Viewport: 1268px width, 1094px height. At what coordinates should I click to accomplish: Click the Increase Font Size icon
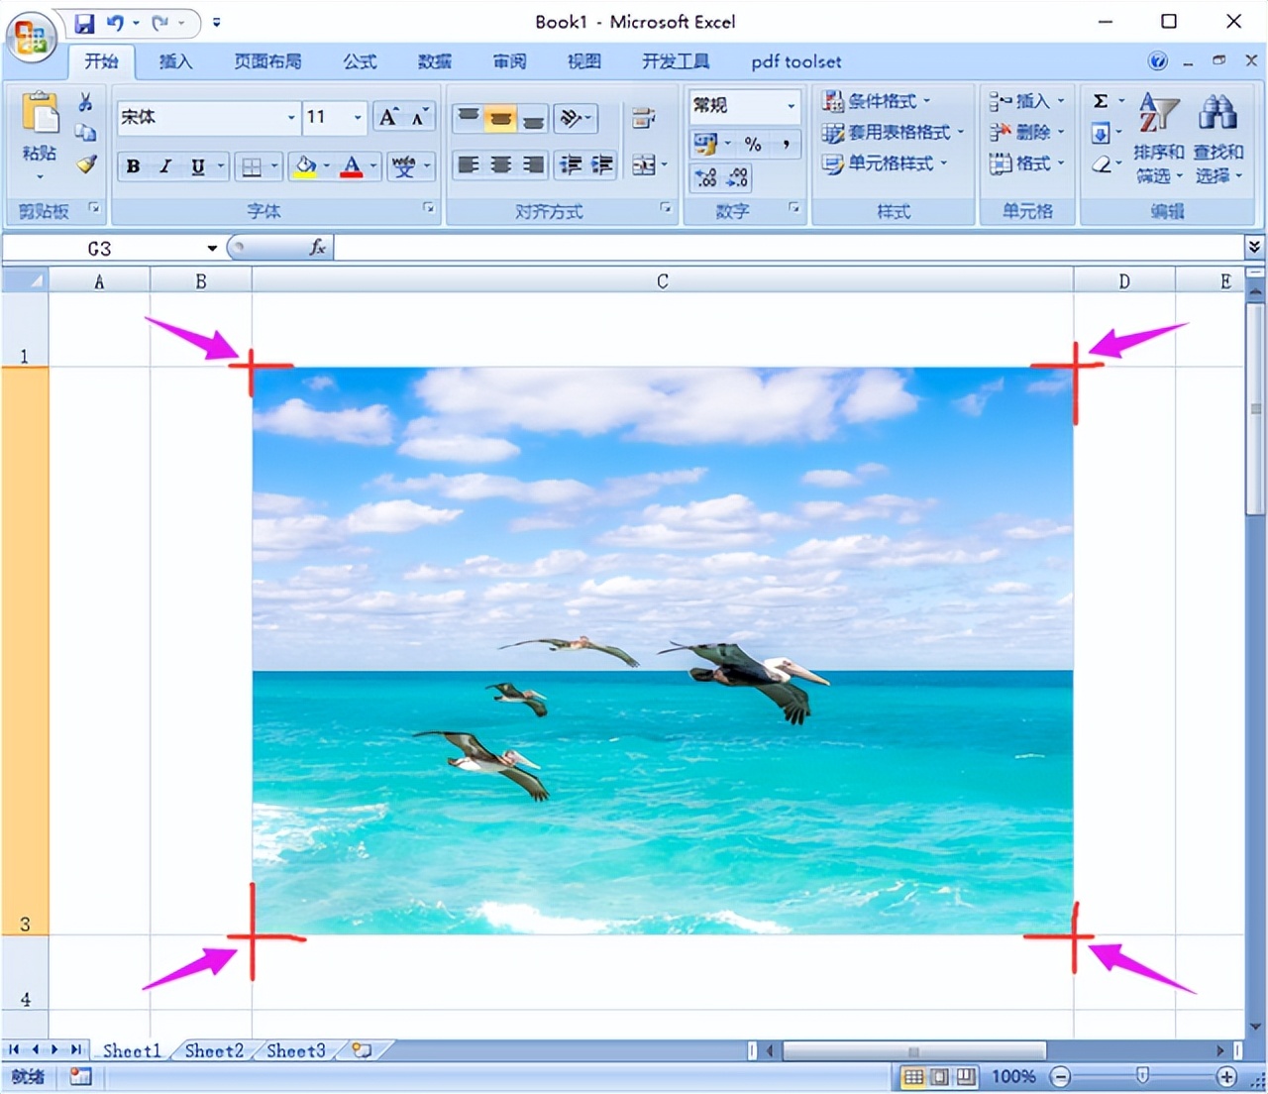point(388,118)
